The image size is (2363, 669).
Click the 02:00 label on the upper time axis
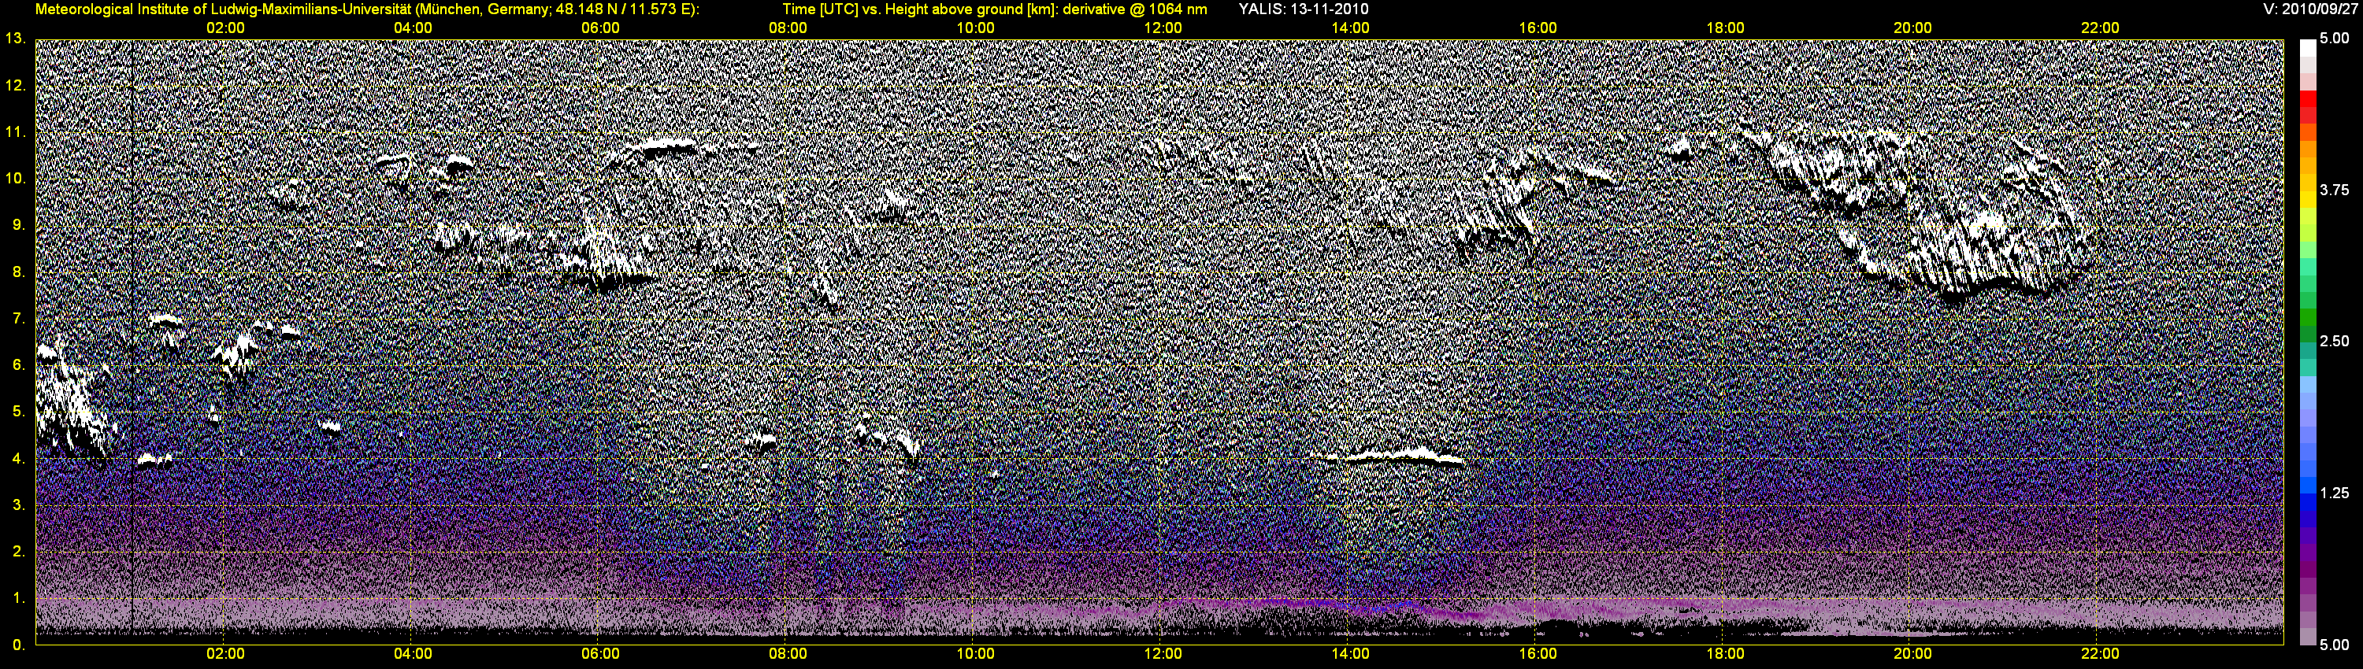point(224,28)
